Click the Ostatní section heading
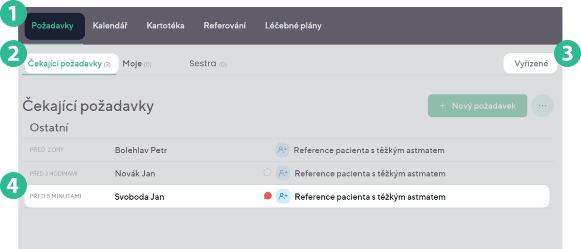 pyautogui.click(x=49, y=128)
